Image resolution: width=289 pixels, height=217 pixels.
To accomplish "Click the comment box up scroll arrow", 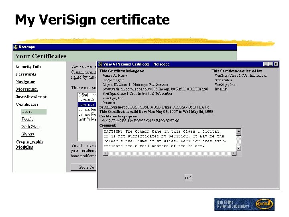I will click(x=239, y=131).
